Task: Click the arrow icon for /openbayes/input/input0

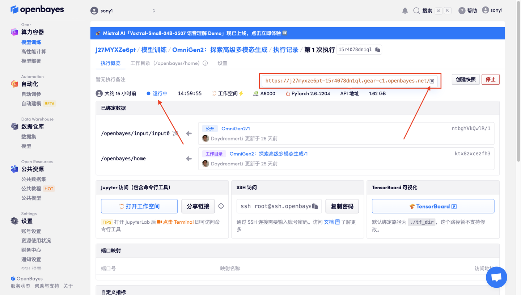Action: tap(189, 134)
